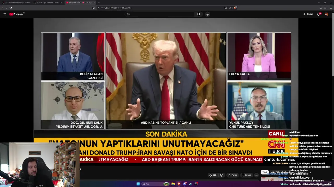
Task: Open Brave Shields lion icon in address bar
Action: (235, 8)
